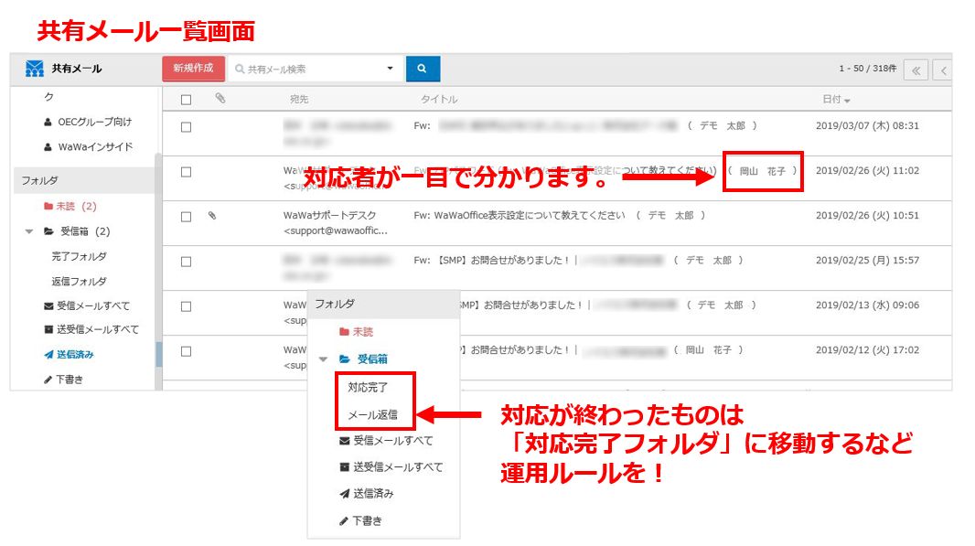Open the search options dropdown arrow

[390, 69]
